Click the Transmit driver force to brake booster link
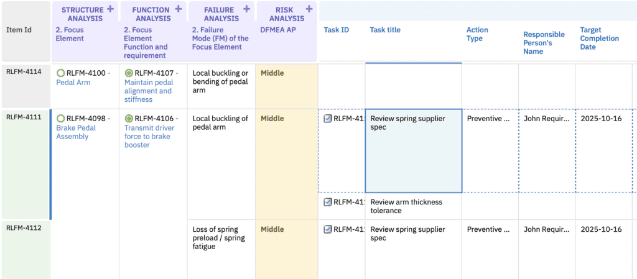 click(x=149, y=136)
